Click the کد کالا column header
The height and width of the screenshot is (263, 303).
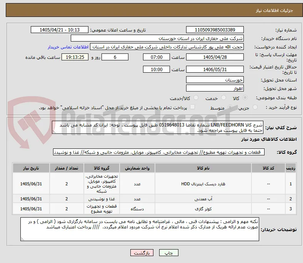click(x=268, y=168)
